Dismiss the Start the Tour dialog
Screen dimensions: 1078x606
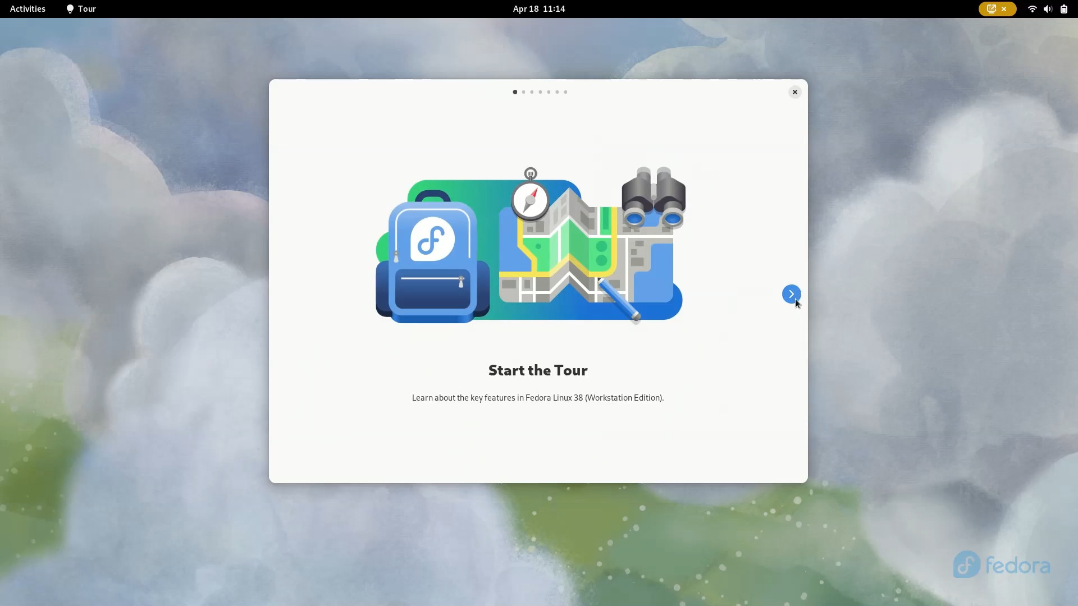coord(795,91)
